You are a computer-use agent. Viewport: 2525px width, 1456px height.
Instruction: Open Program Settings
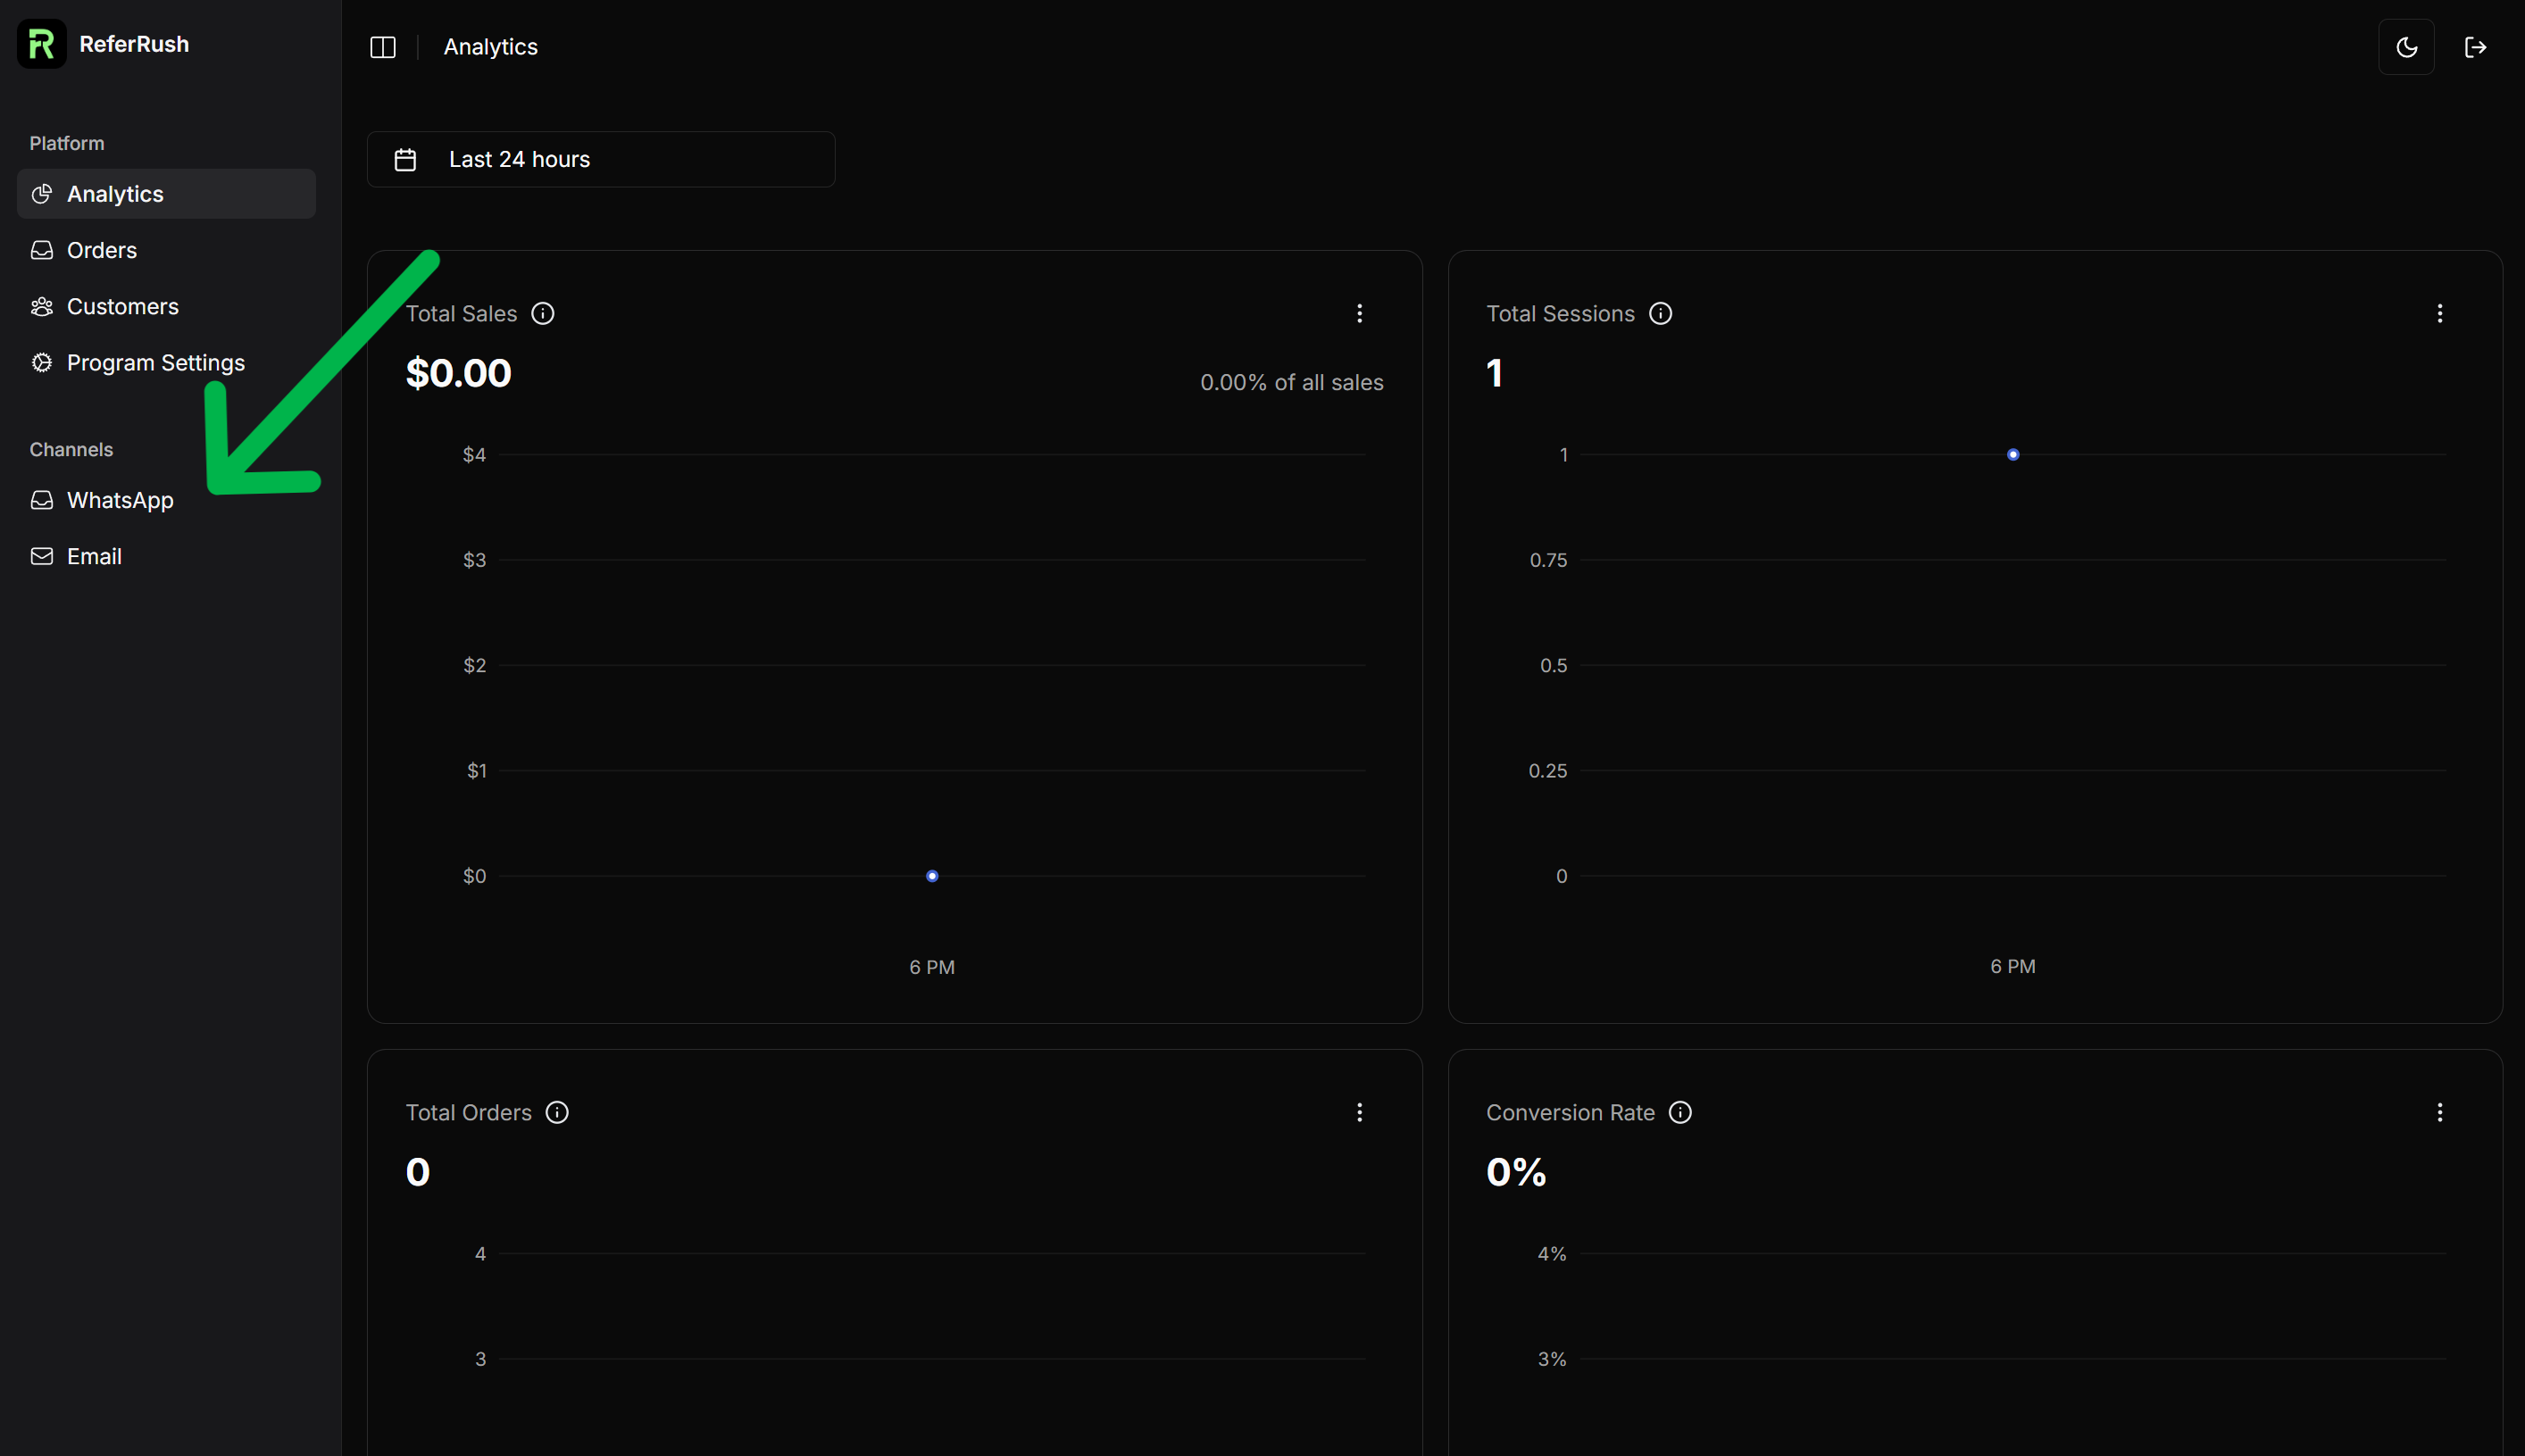[155, 363]
